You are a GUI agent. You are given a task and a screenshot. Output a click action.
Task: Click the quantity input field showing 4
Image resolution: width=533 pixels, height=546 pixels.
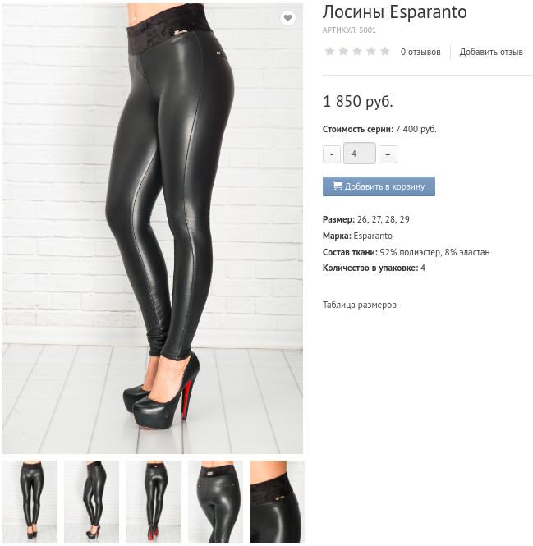pyautogui.click(x=360, y=154)
